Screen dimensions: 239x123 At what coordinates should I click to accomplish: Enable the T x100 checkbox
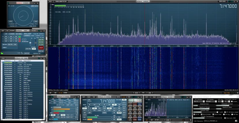point(217,112)
